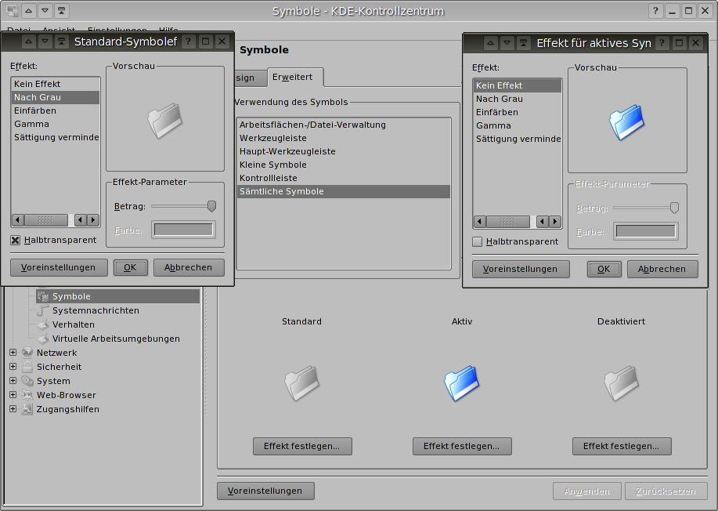Image resolution: width=718 pixels, height=511 pixels.
Task: Click the Sicherheit lock icon
Action: pos(27,367)
